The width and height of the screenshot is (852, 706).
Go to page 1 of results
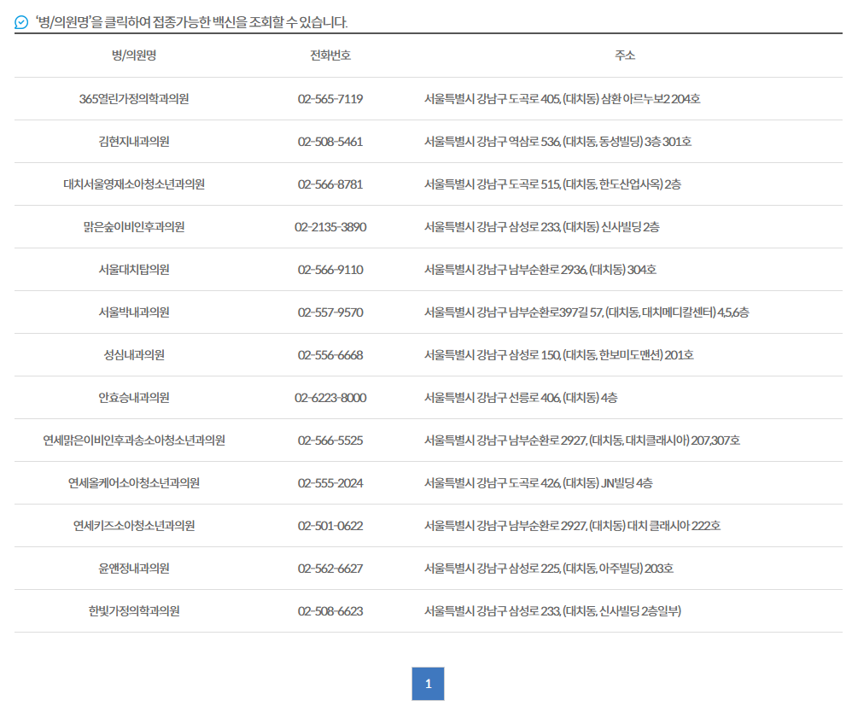[x=428, y=683]
